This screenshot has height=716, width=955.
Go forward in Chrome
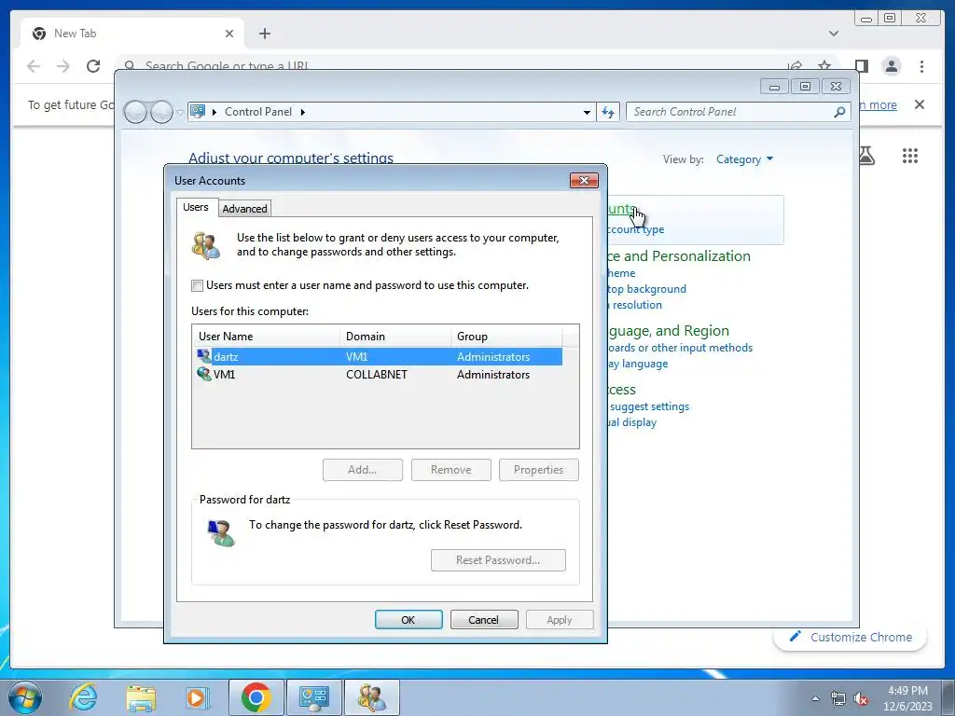pyautogui.click(x=63, y=66)
